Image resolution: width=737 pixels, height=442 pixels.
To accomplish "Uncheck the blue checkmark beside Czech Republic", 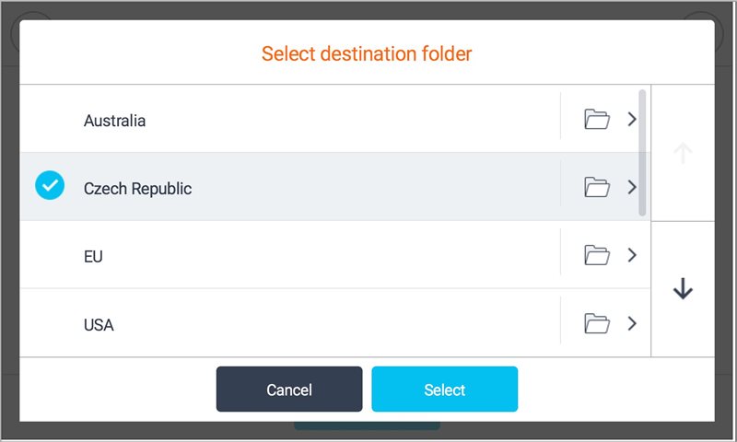I will click(50, 185).
